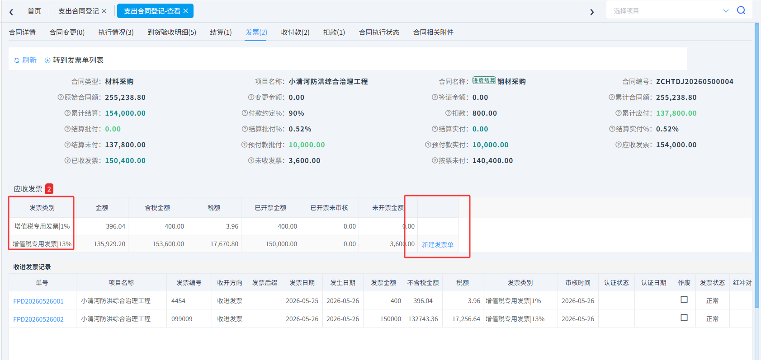Click the 转到发票单列表 button text
Image resolution: width=761 pixels, height=360 pixels.
coord(78,60)
